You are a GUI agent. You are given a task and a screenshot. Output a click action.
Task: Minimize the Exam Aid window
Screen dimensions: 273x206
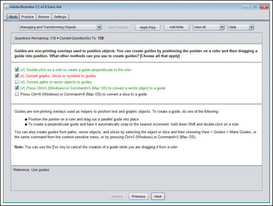tap(246, 7)
